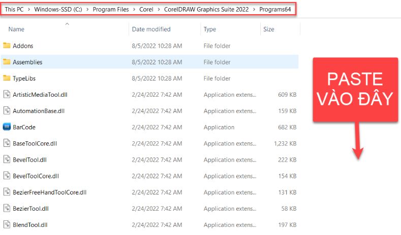Click the Application type of BarCode
The height and width of the screenshot is (235, 401).
219,127
